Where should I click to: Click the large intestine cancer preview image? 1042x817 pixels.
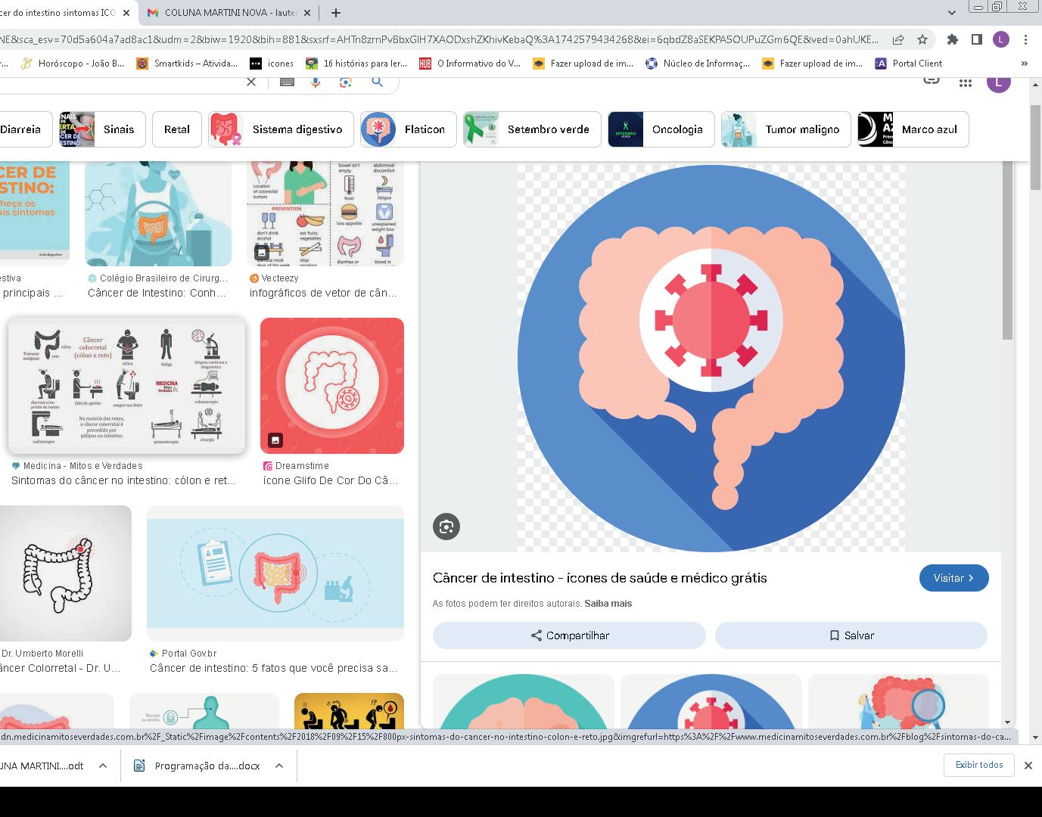(x=711, y=358)
